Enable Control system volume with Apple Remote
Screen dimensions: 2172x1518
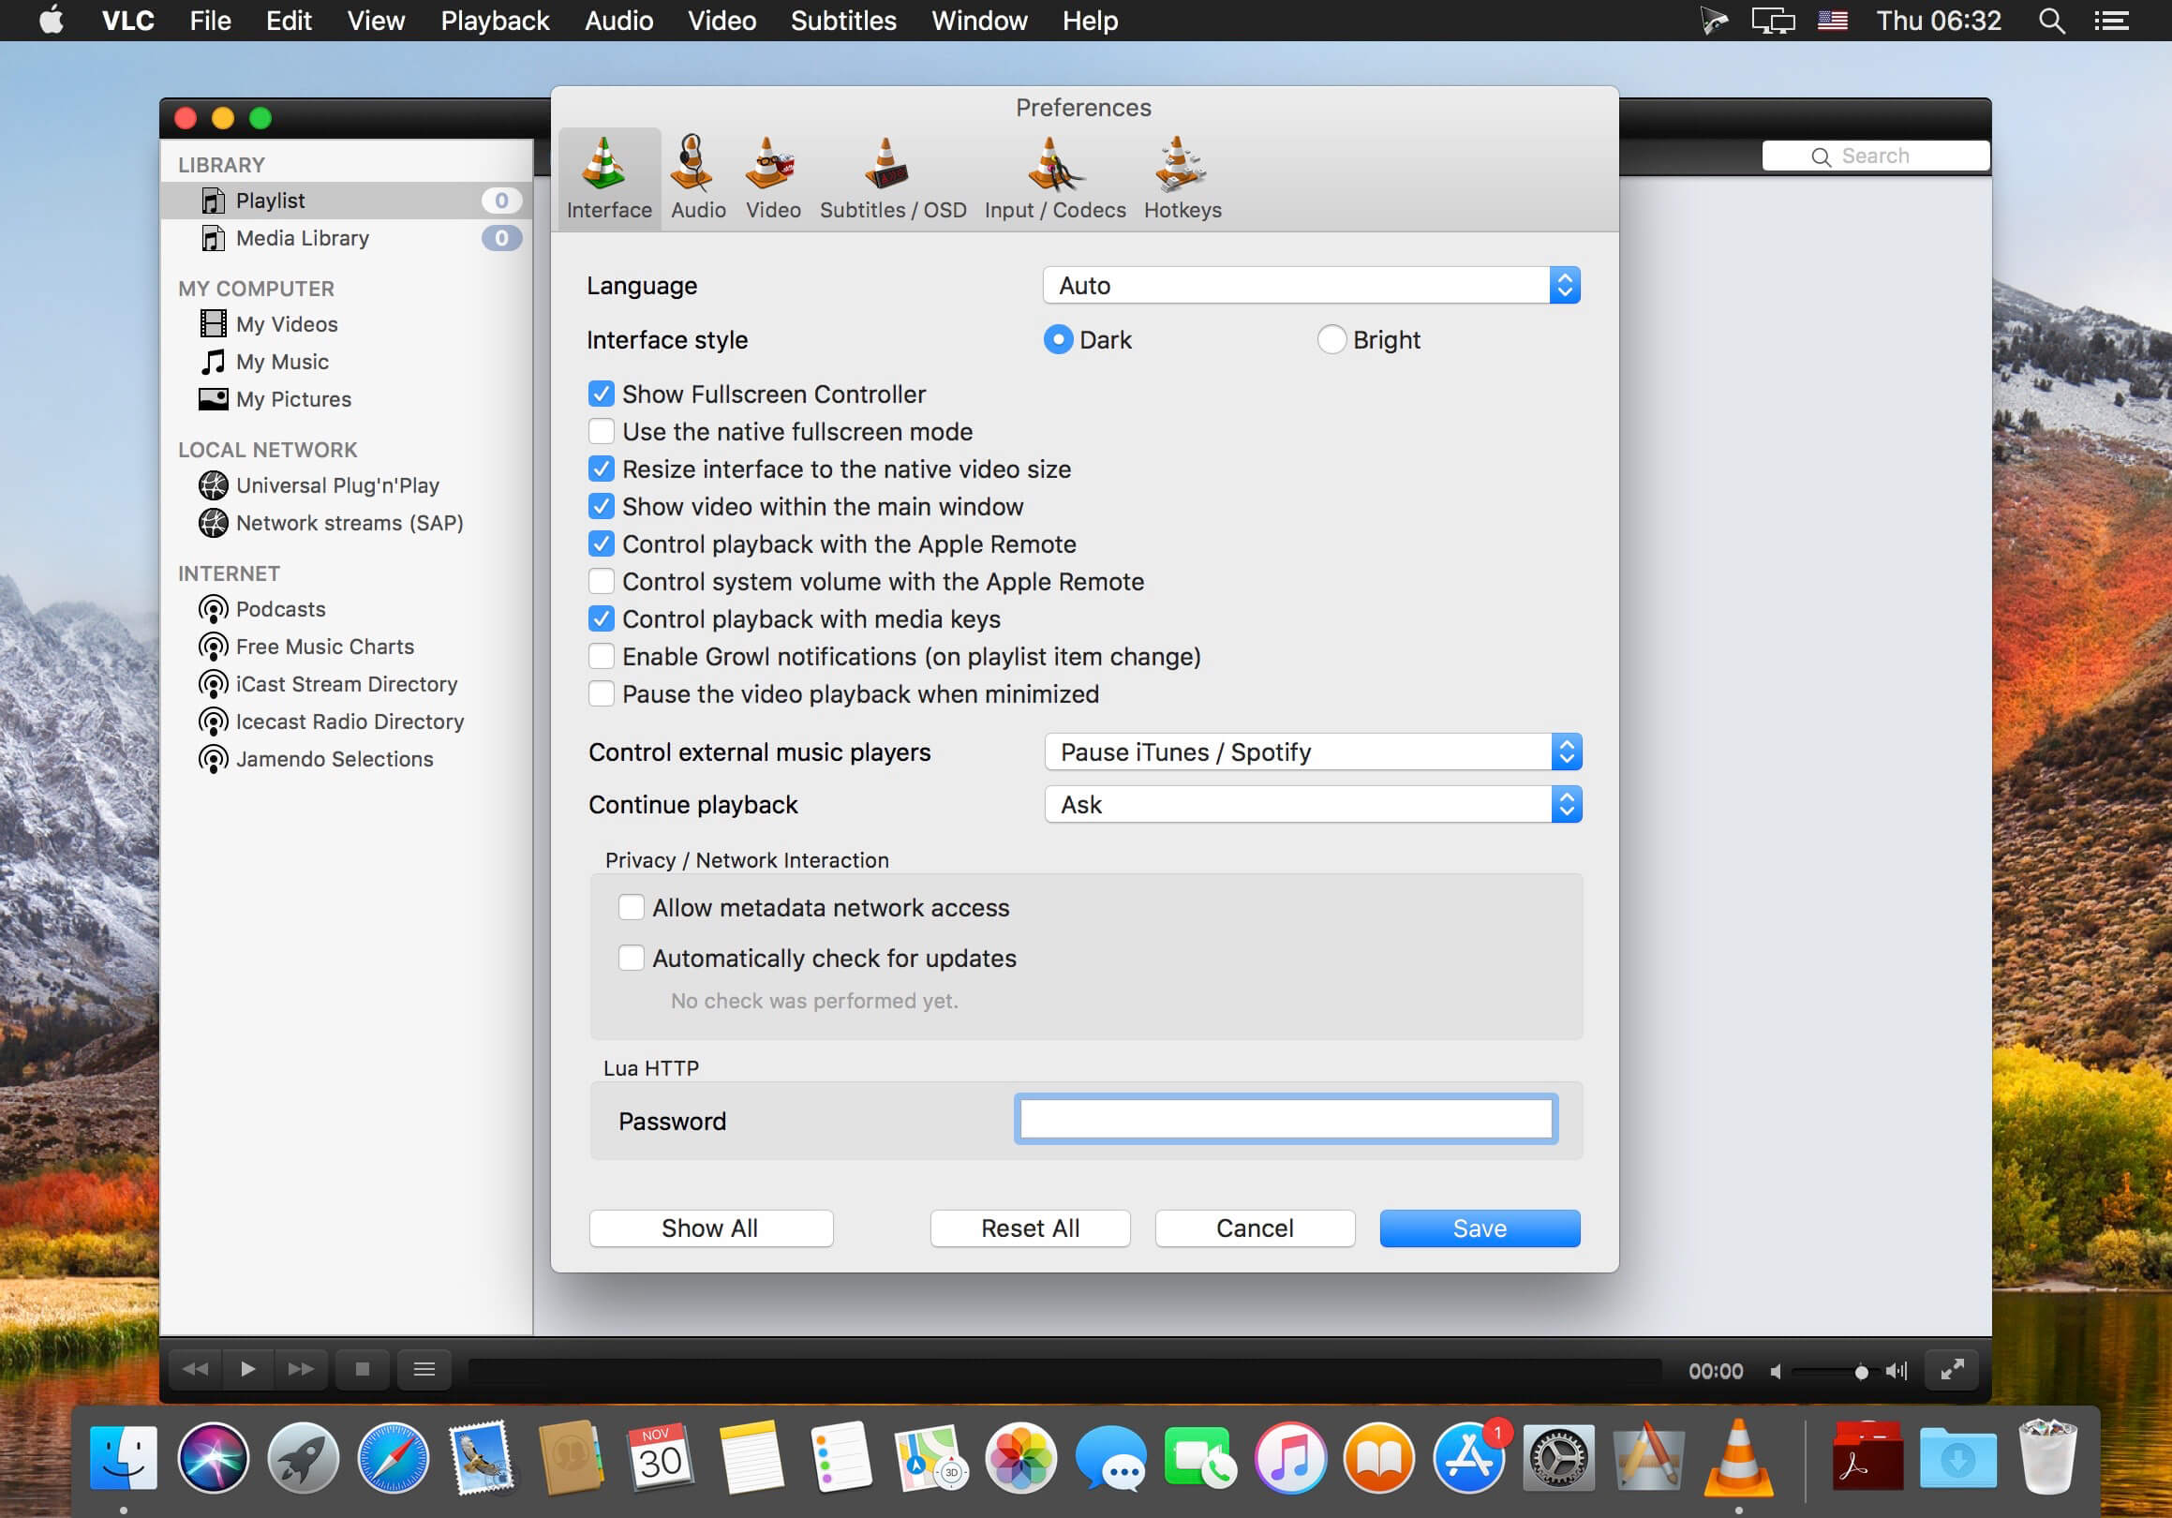601,581
